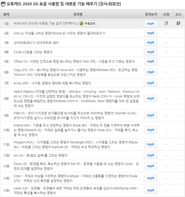This screenshot has height=197, width=185.
Task: Click the 6회 episode number cell
Action: click(x=6, y=72)
